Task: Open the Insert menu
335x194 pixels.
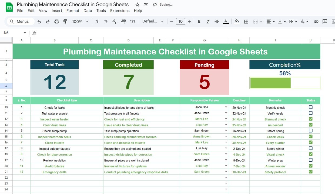Action: coord(57,11)
